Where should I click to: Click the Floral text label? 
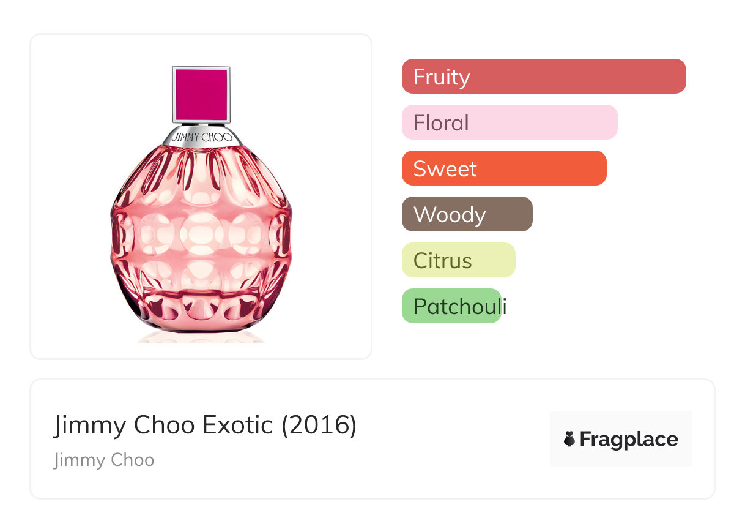pos(441,123)
